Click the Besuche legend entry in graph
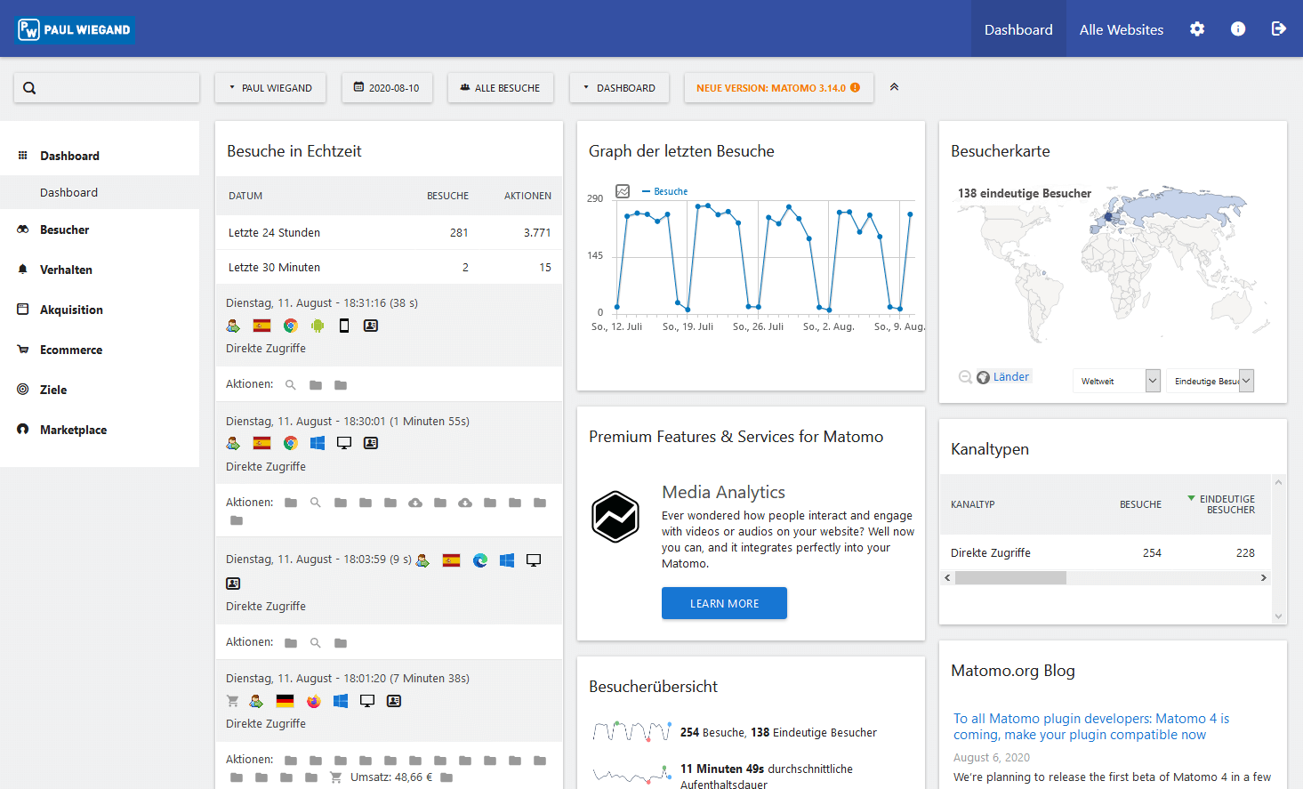 [x=665, y=191]
